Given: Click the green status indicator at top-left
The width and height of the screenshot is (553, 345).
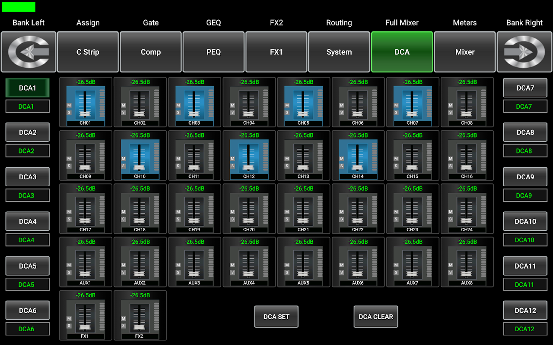Looking at the screenshot, I should coord(19,7).
